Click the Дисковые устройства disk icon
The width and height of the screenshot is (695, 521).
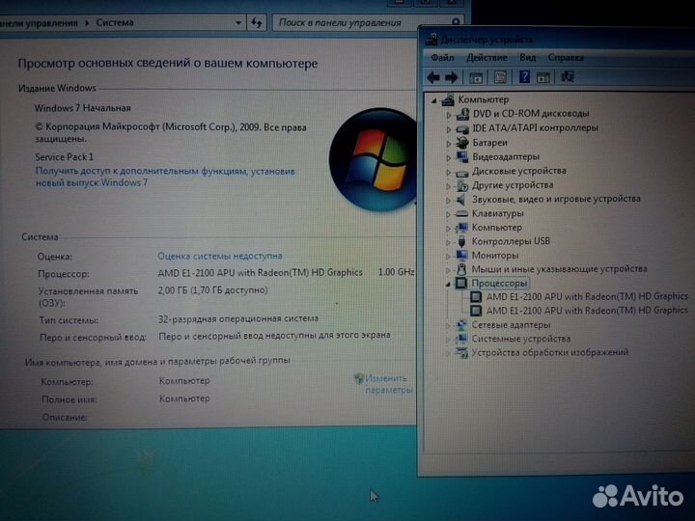pos(461,172)
